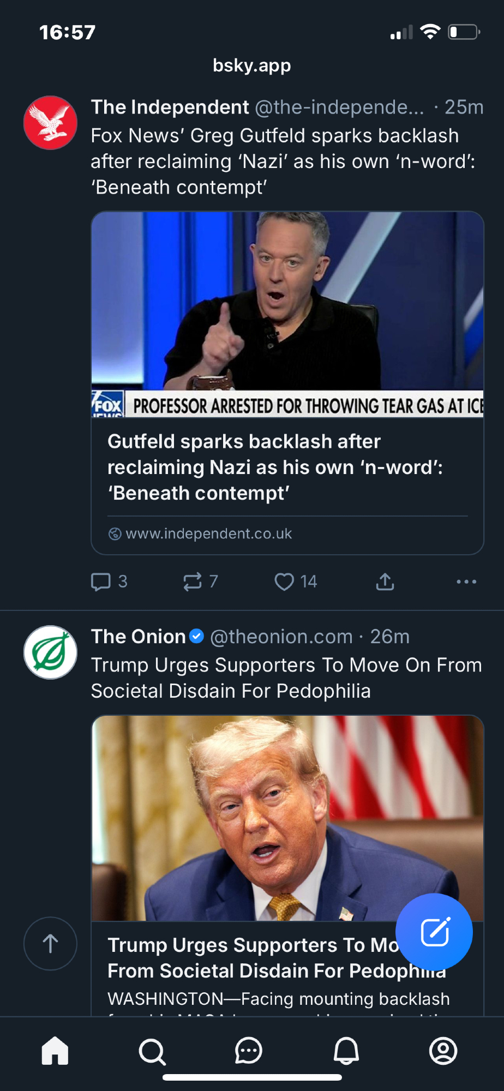504x1091 pixels.
Task: Open the Profile tab
Action: [x=443, y=1051]
